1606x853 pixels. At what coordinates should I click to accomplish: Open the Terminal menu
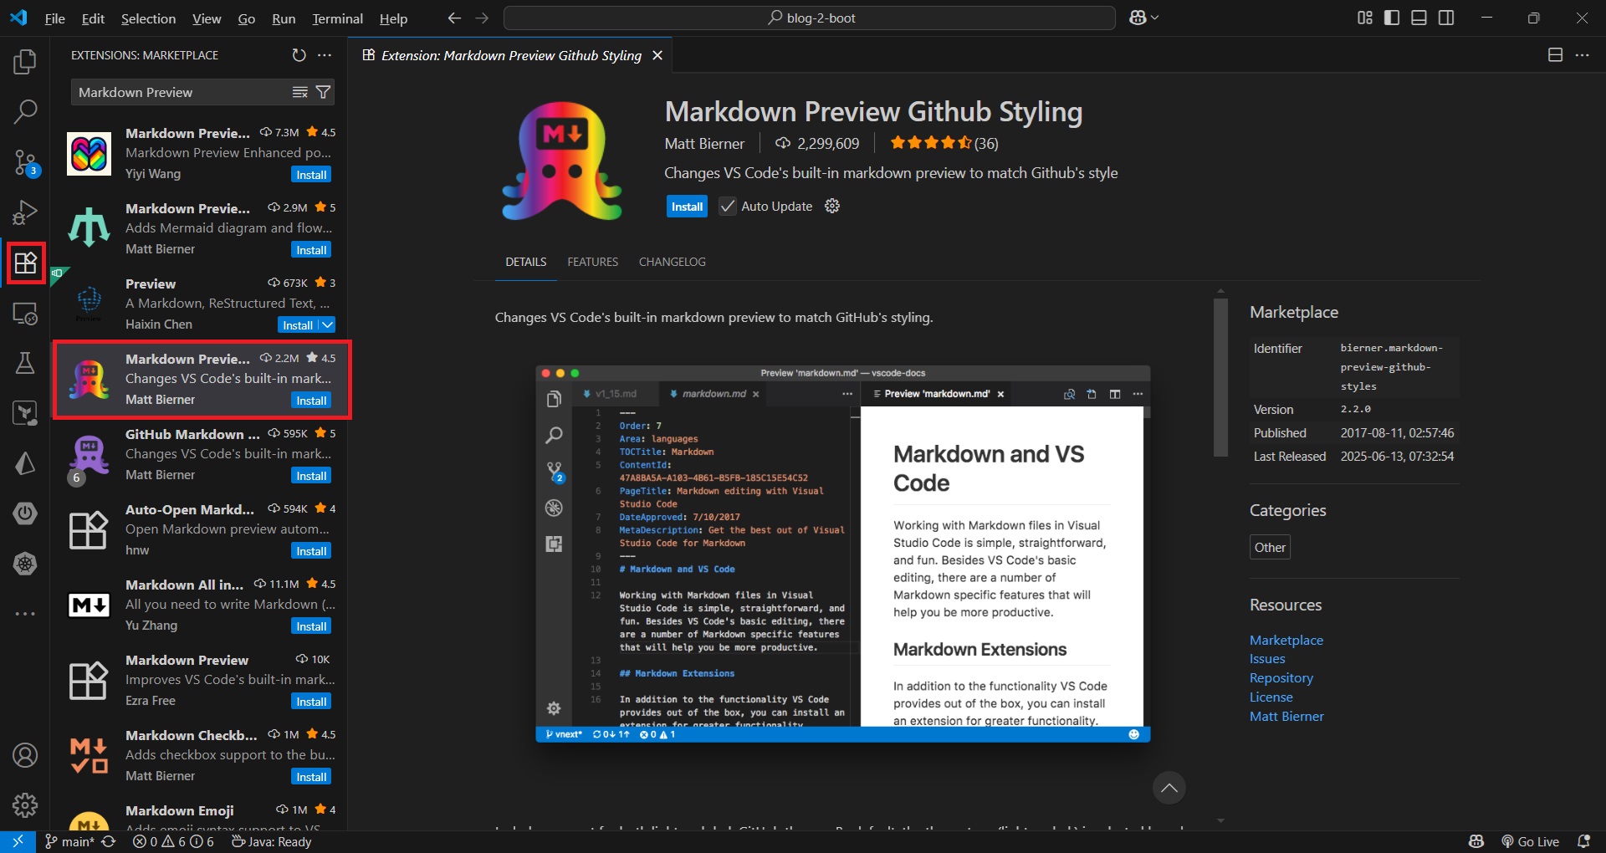pyautogui.click(x=337, y=18)
